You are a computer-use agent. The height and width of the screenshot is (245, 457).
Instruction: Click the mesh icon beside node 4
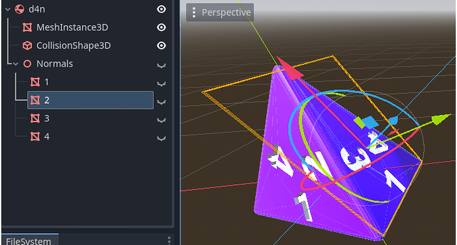(35, 137)
